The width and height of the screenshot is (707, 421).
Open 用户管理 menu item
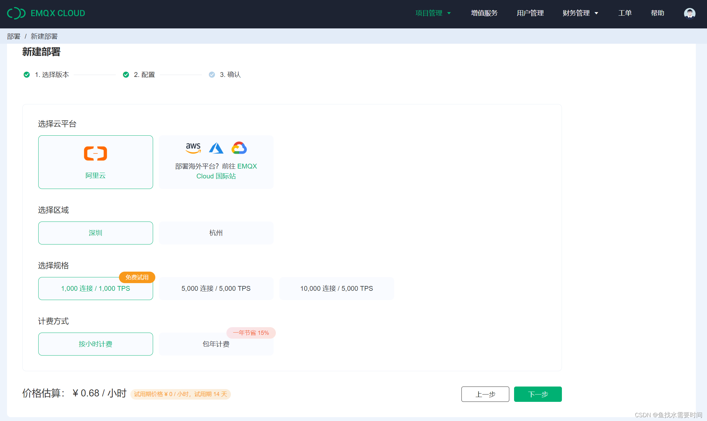click(530, 13)
